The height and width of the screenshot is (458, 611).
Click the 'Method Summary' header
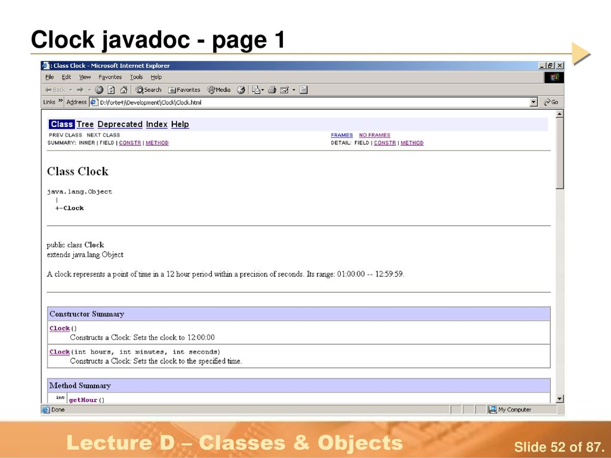[80, 386]
